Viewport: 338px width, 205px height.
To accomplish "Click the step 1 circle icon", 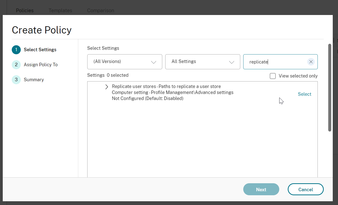I will pyautogui.click(x=16, y=50).
